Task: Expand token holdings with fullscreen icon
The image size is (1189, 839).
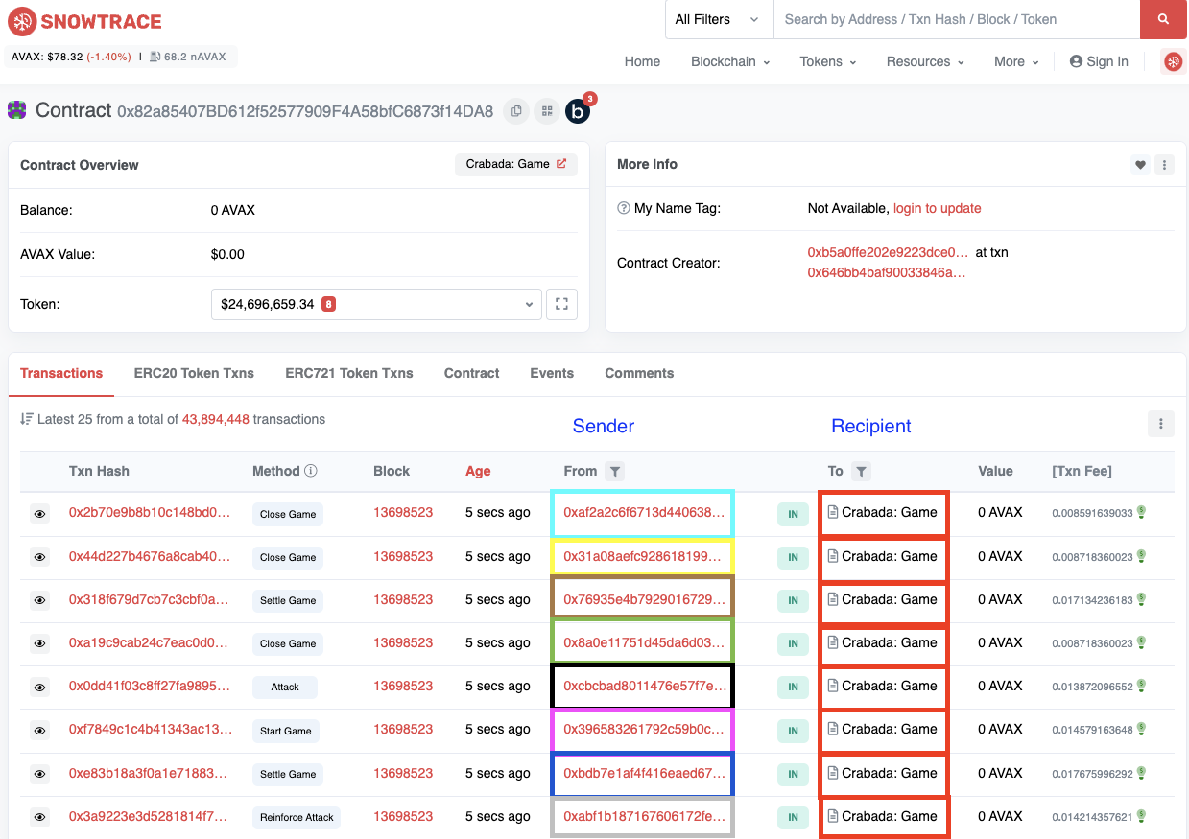Action: pos(562,304)
